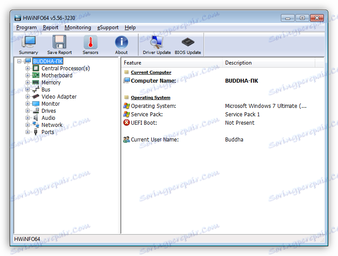Launch the Driver Update tool
The width and height of the screenshot is (338, 256).
point(157,42)
